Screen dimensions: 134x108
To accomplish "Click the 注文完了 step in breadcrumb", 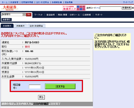I will coord(55,104).
